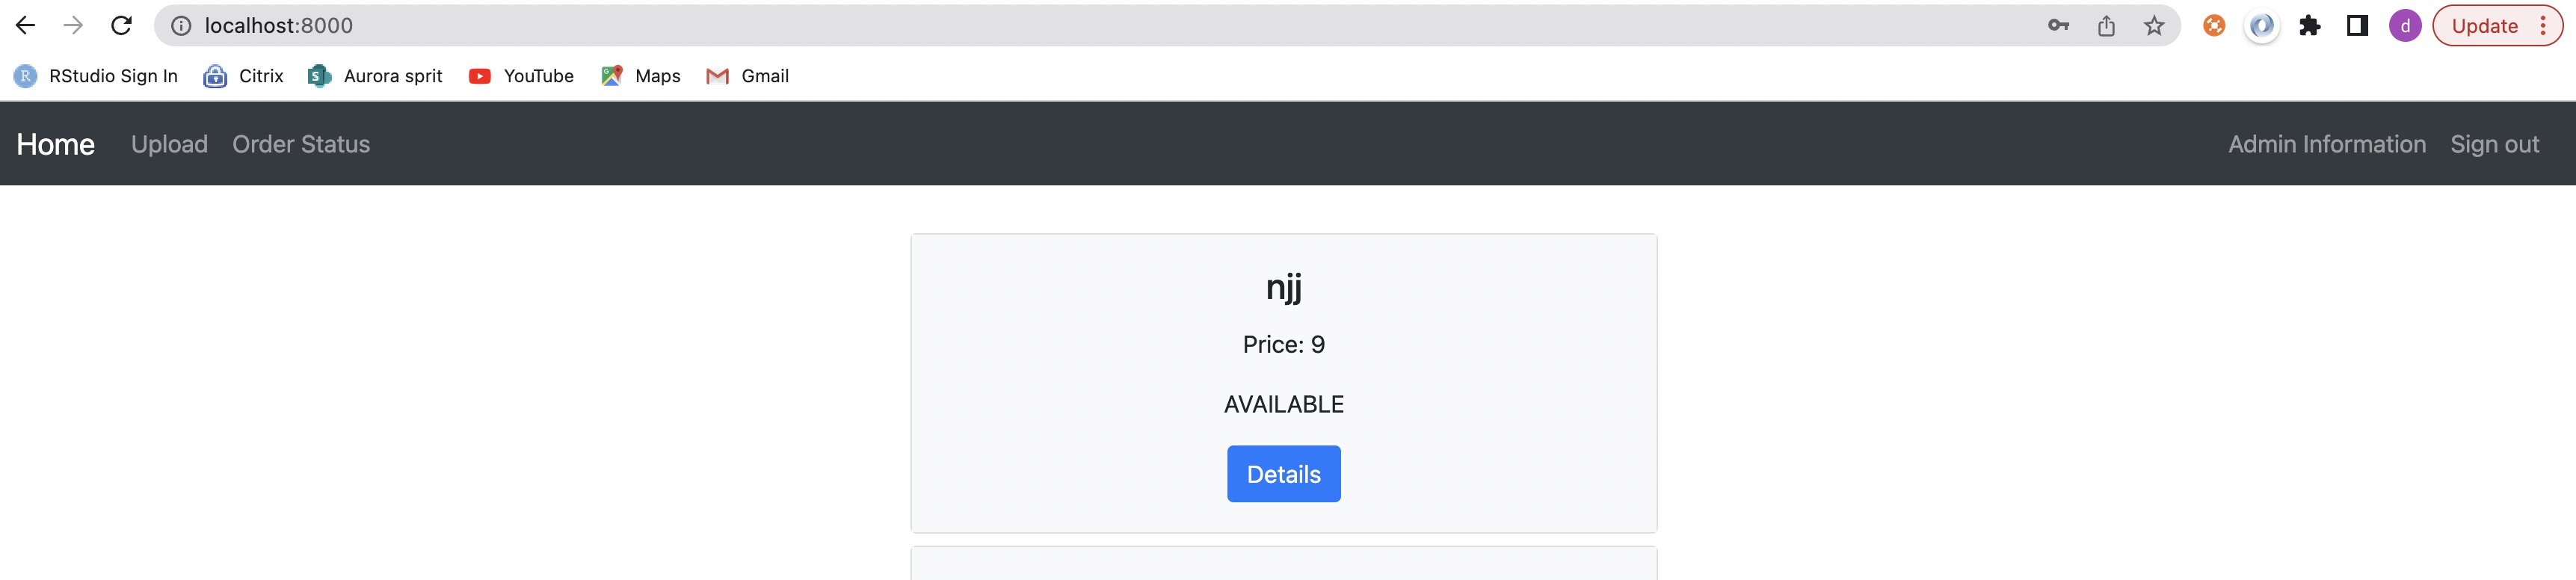Click the forward navigation arrow
The width and height of the screenshot is (2576, 580).
click(73, 26)
